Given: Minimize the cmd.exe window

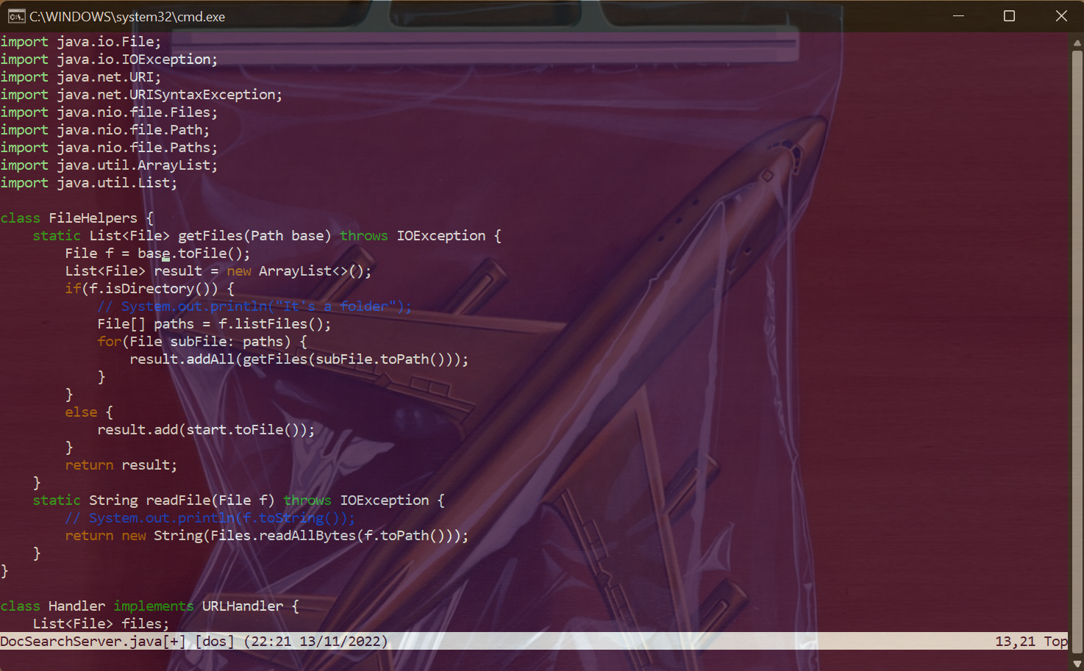Looking at the screenshot, I should [x=958, y=16].
